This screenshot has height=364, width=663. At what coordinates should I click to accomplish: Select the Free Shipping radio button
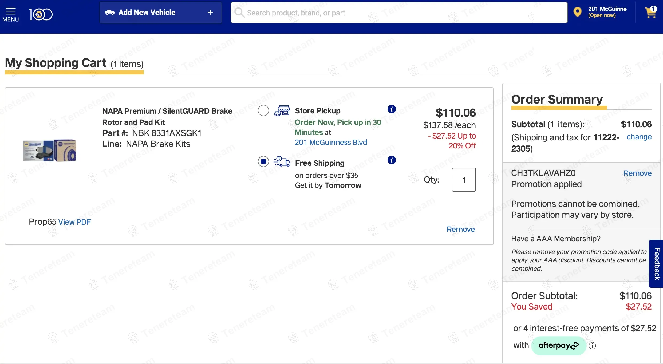click(x=263, y=161)
